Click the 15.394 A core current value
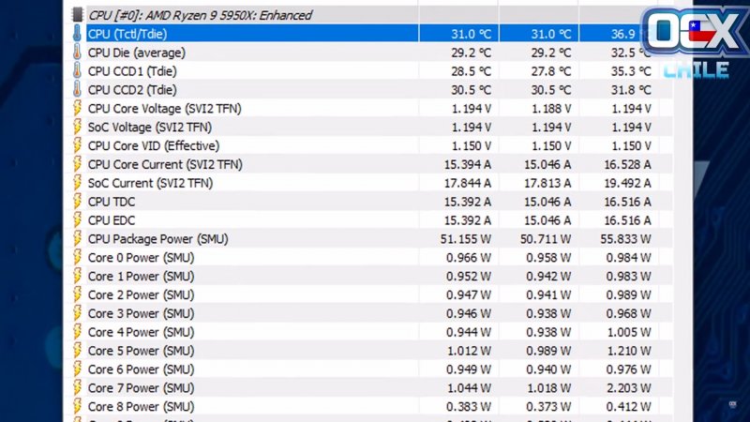The height and width of the screenshot is (422, 750). [467, 165]
